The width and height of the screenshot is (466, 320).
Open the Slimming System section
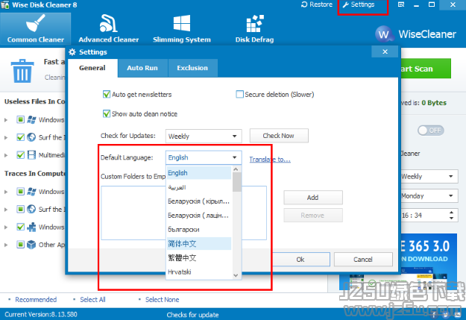pos(182,29)
